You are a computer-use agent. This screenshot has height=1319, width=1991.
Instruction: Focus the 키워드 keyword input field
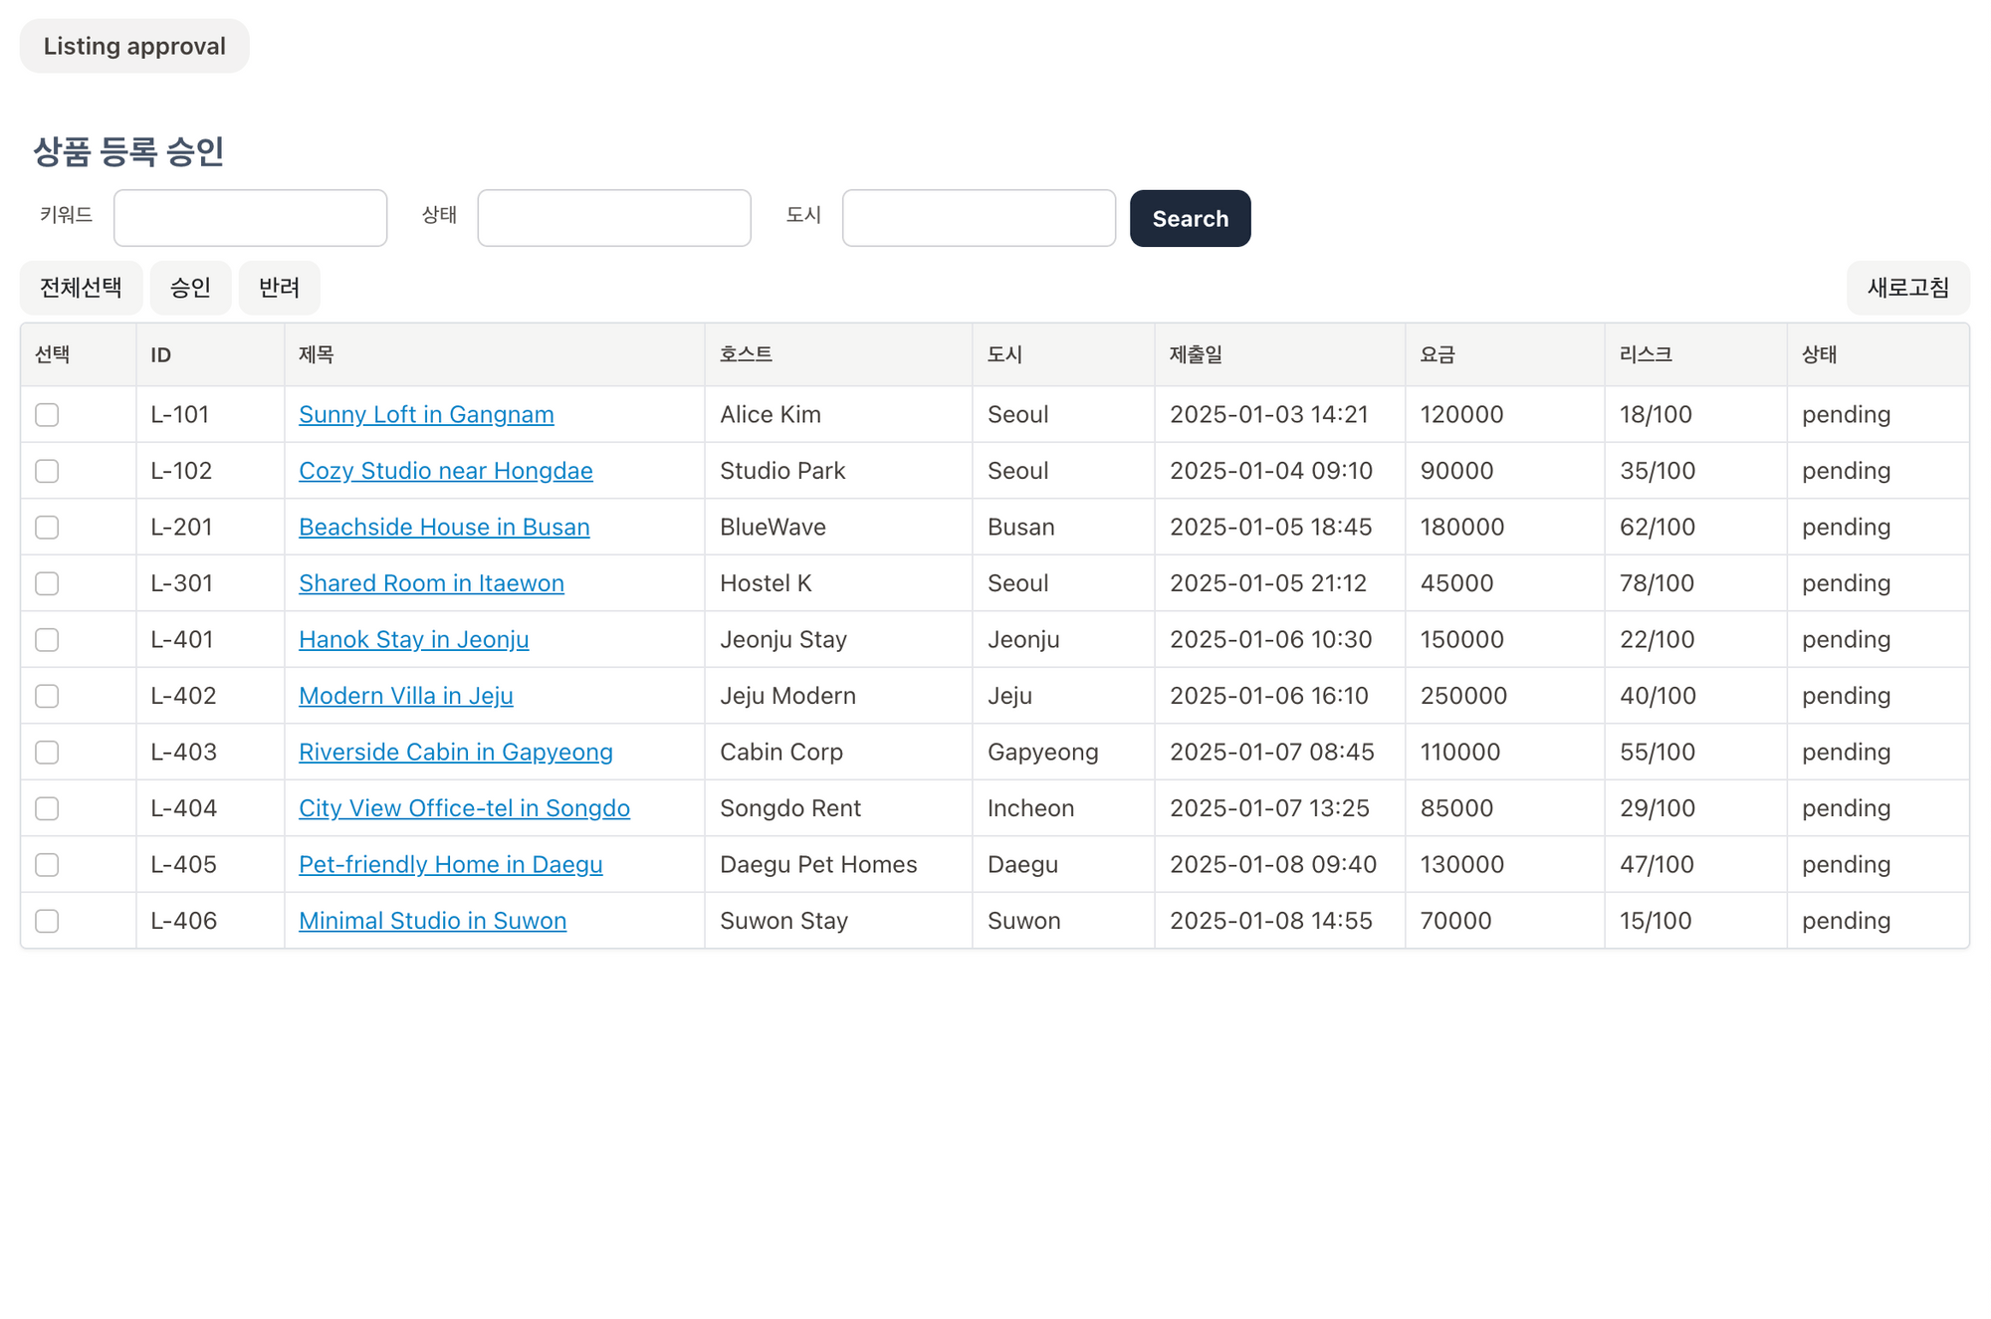click(x=250, y=218)
